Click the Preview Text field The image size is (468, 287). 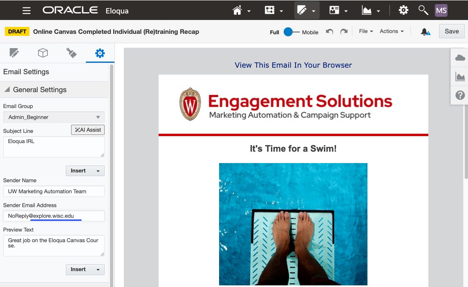point(54,245)
